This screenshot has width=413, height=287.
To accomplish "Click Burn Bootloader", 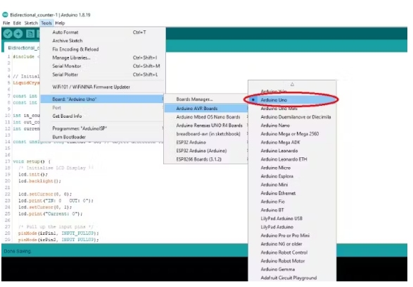I will pos(103,137).
